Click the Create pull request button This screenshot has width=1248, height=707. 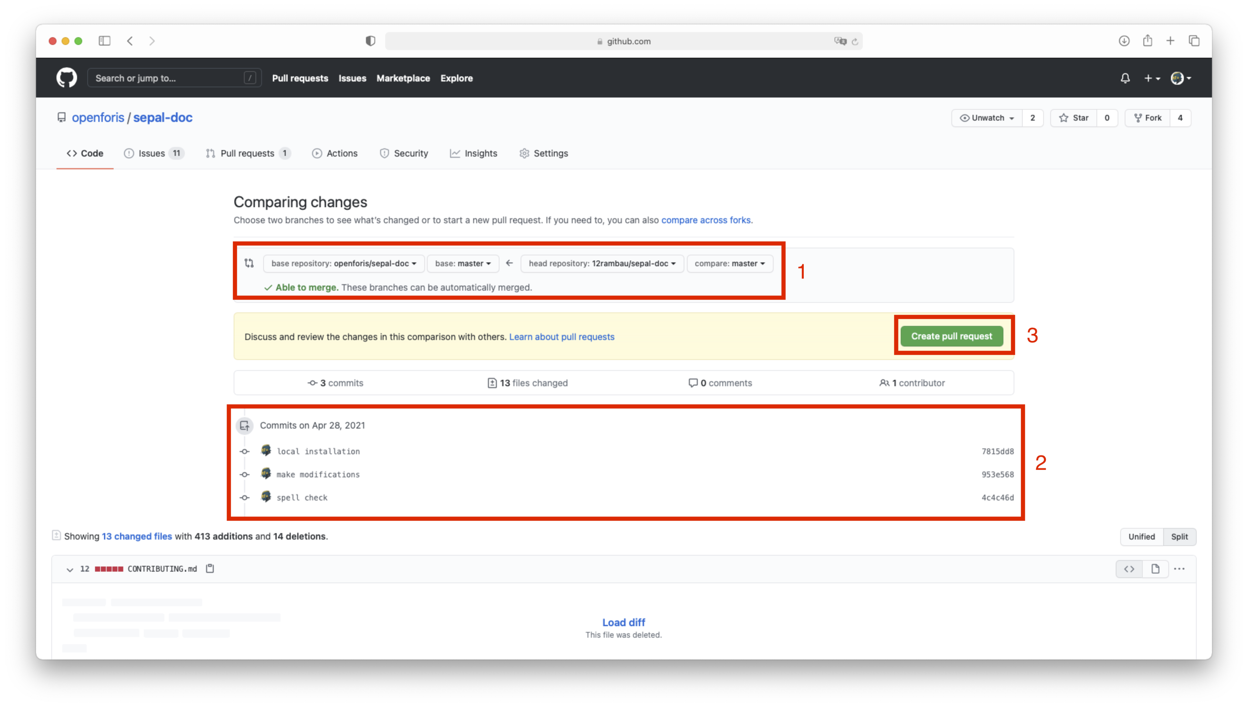click(x=951, y=336)
